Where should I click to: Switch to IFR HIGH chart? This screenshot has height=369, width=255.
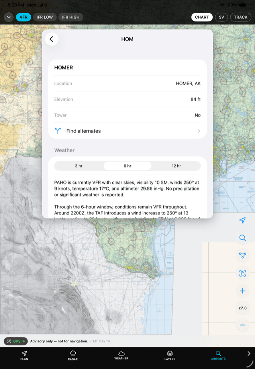[71, 17]
